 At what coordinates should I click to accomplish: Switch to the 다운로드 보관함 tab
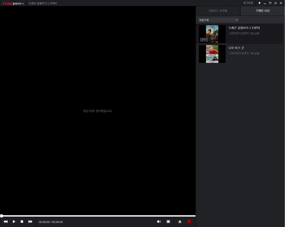click(218, 11)
